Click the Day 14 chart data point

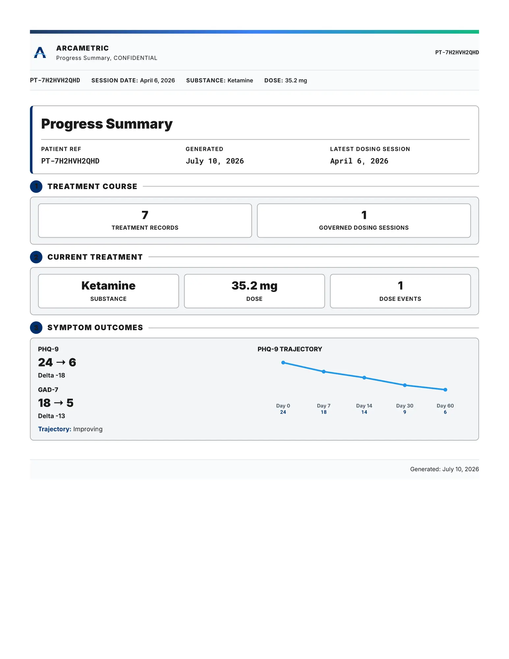(364, 378)
